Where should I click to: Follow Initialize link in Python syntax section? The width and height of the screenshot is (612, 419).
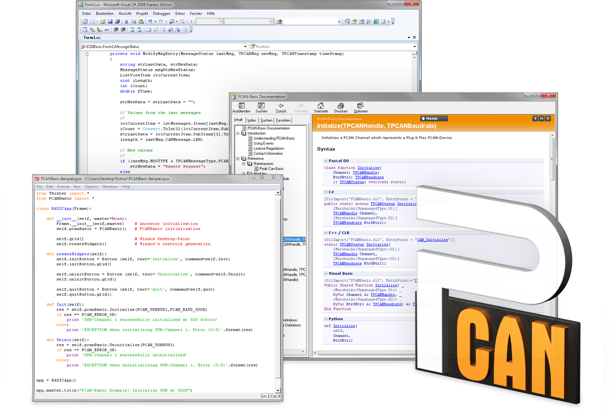pyautogui.click(x=344, y=326)
